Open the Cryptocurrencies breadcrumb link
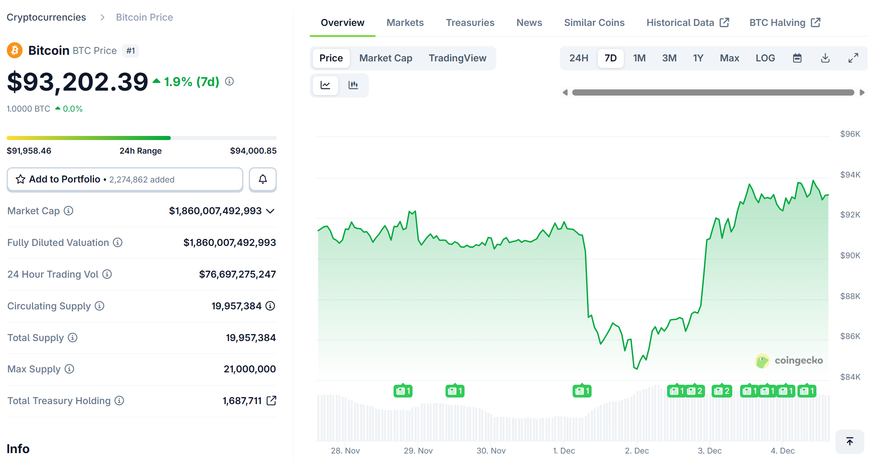 point(46,17)
